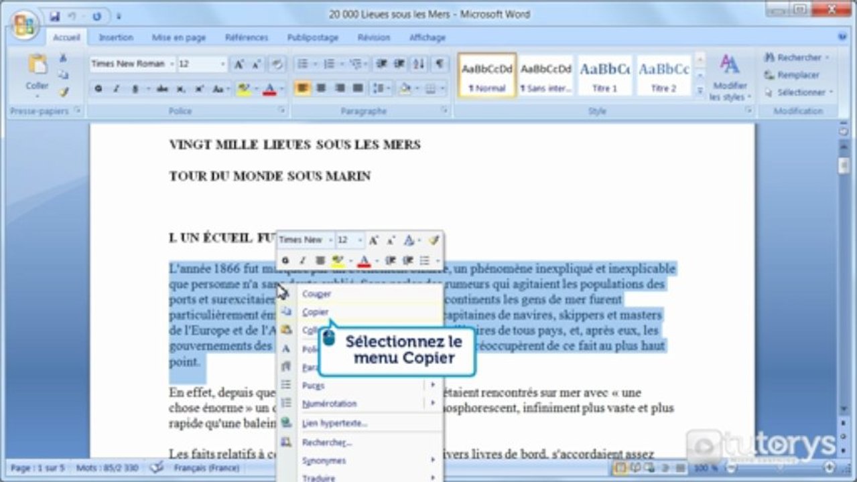
Task: Click the spell check icon in status bar
Action: click(x=157, y=468)
